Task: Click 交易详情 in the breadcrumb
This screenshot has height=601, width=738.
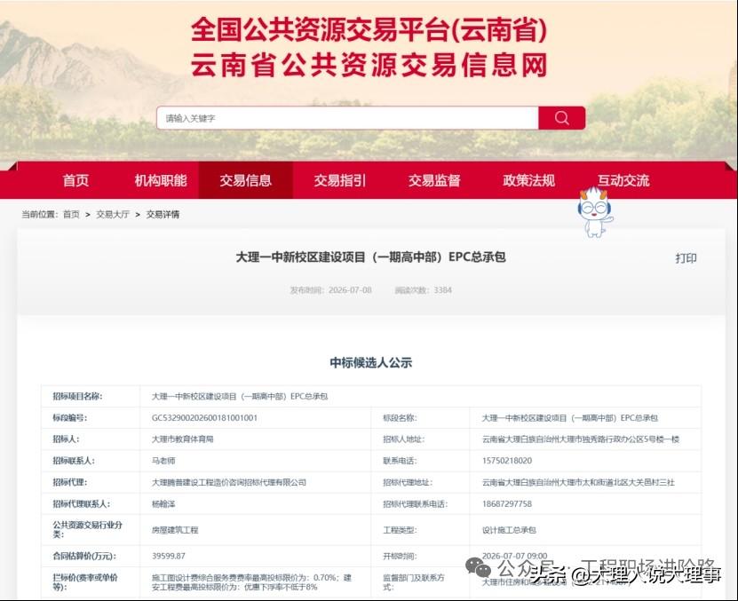Action: (x=163, y=214)
